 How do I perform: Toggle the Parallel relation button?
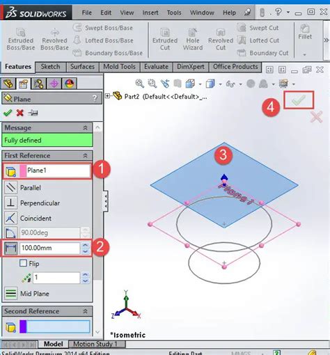10,187
